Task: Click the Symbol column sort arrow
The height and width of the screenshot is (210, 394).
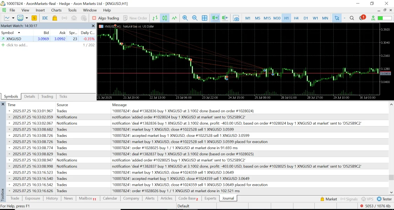Action: [x=19, y=33]
